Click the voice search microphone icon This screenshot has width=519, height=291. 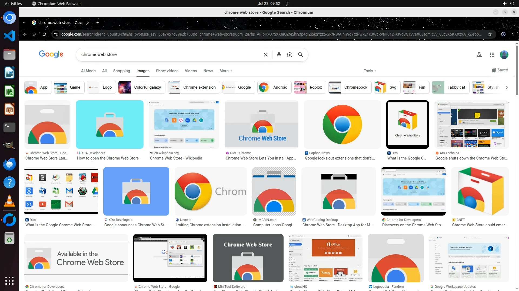point(279,55)
